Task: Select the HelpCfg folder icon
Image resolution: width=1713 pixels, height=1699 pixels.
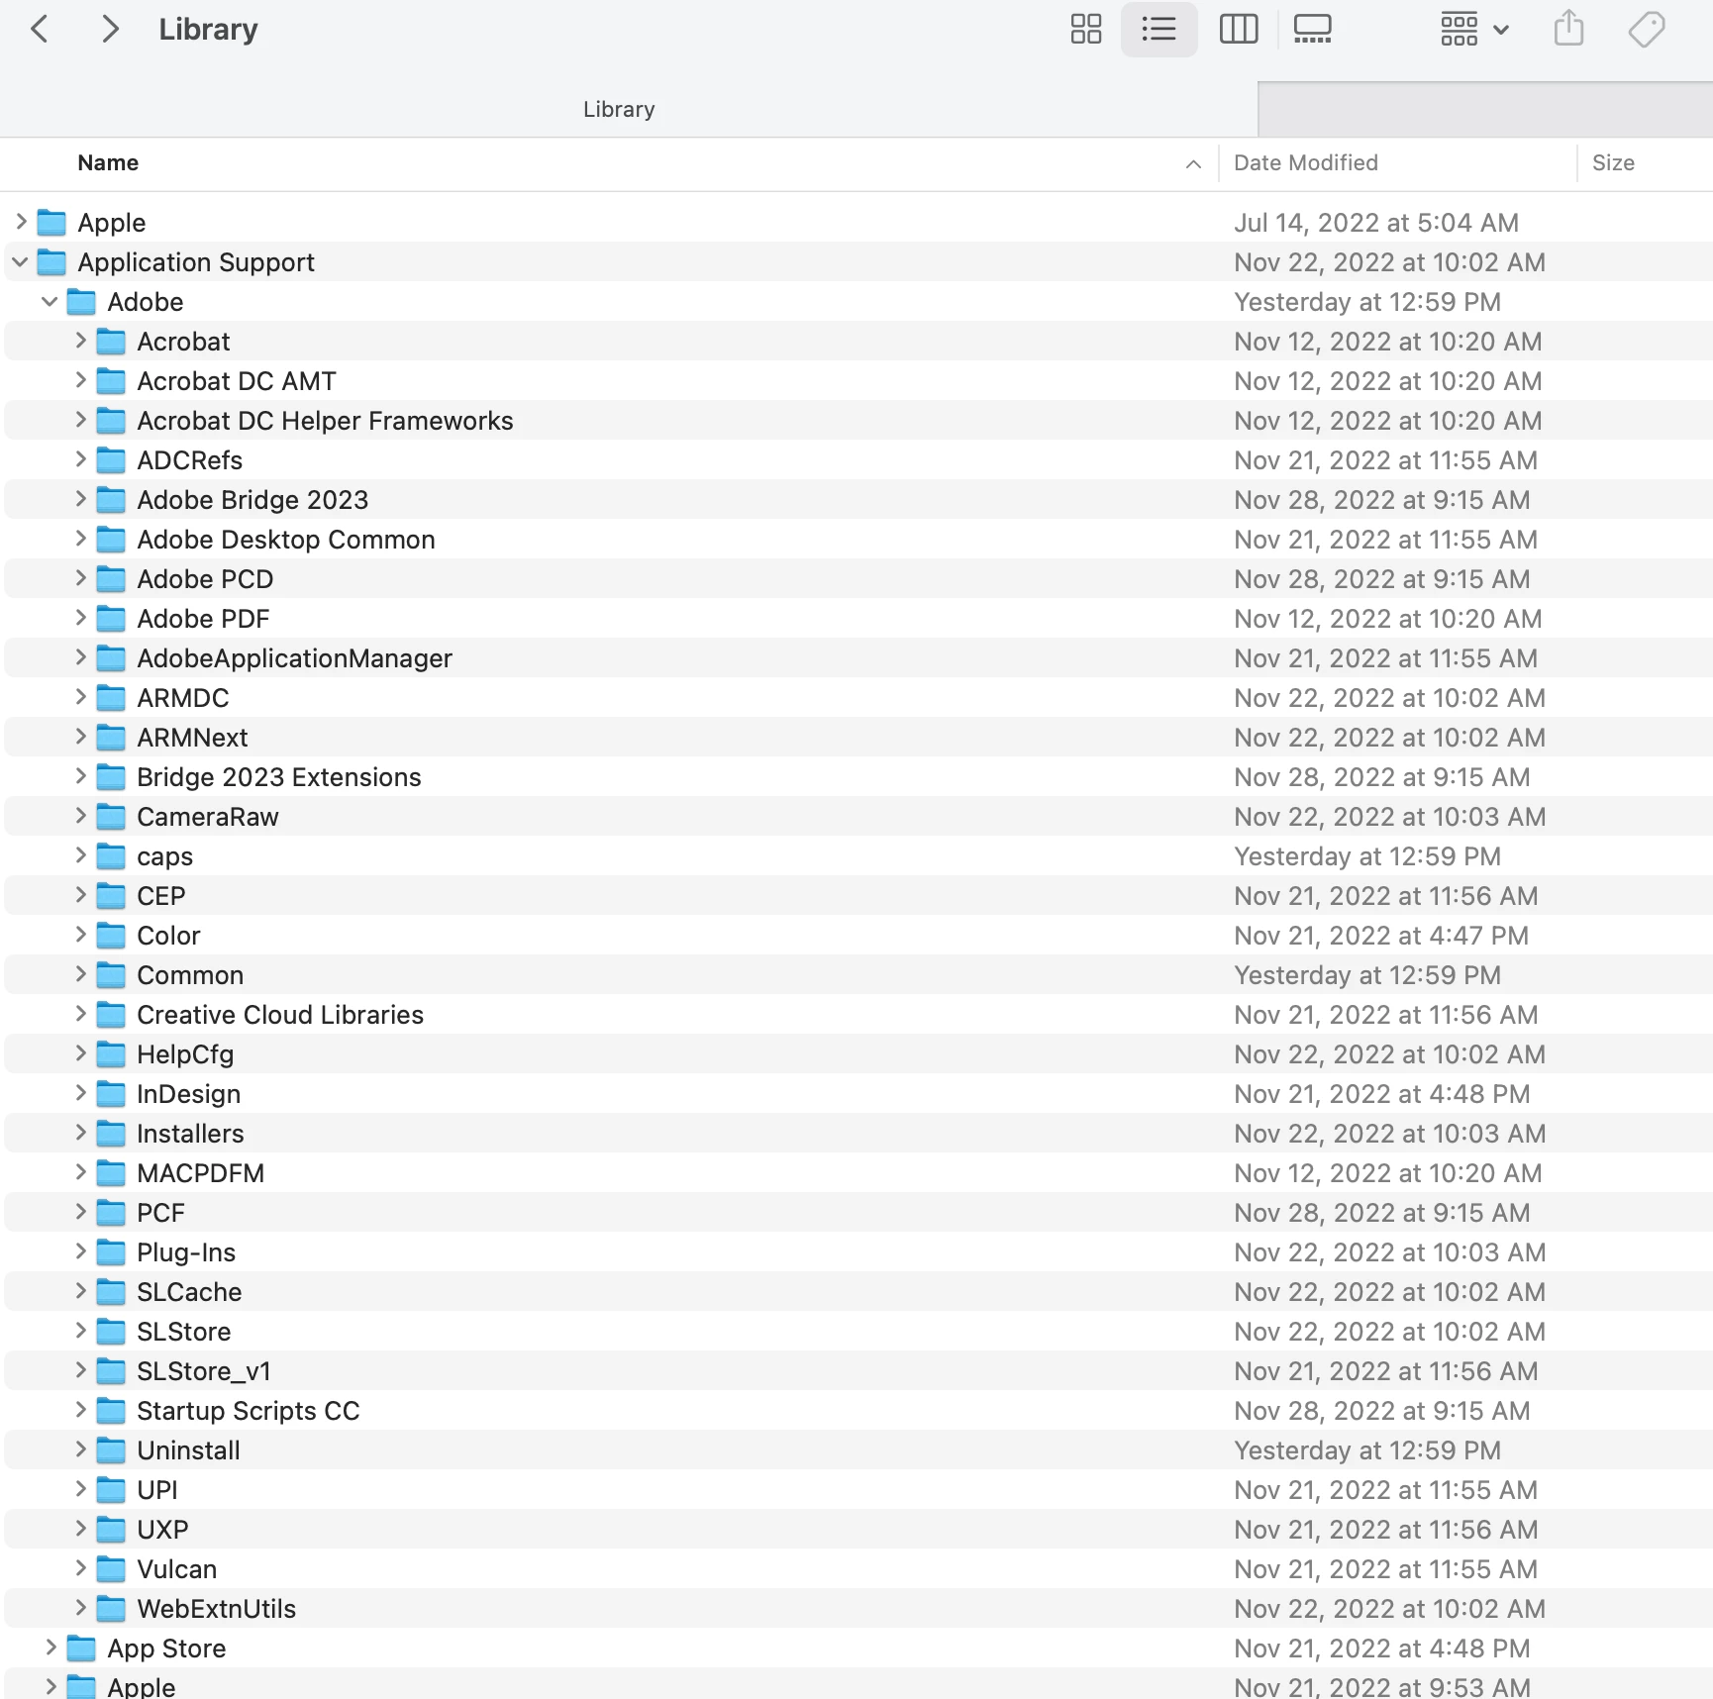Action: tap(111, 1054)
